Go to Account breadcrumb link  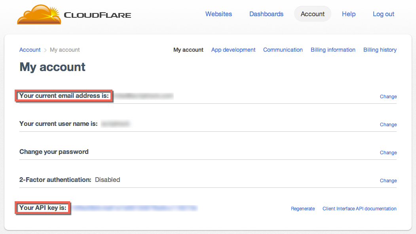pos(30,50)
